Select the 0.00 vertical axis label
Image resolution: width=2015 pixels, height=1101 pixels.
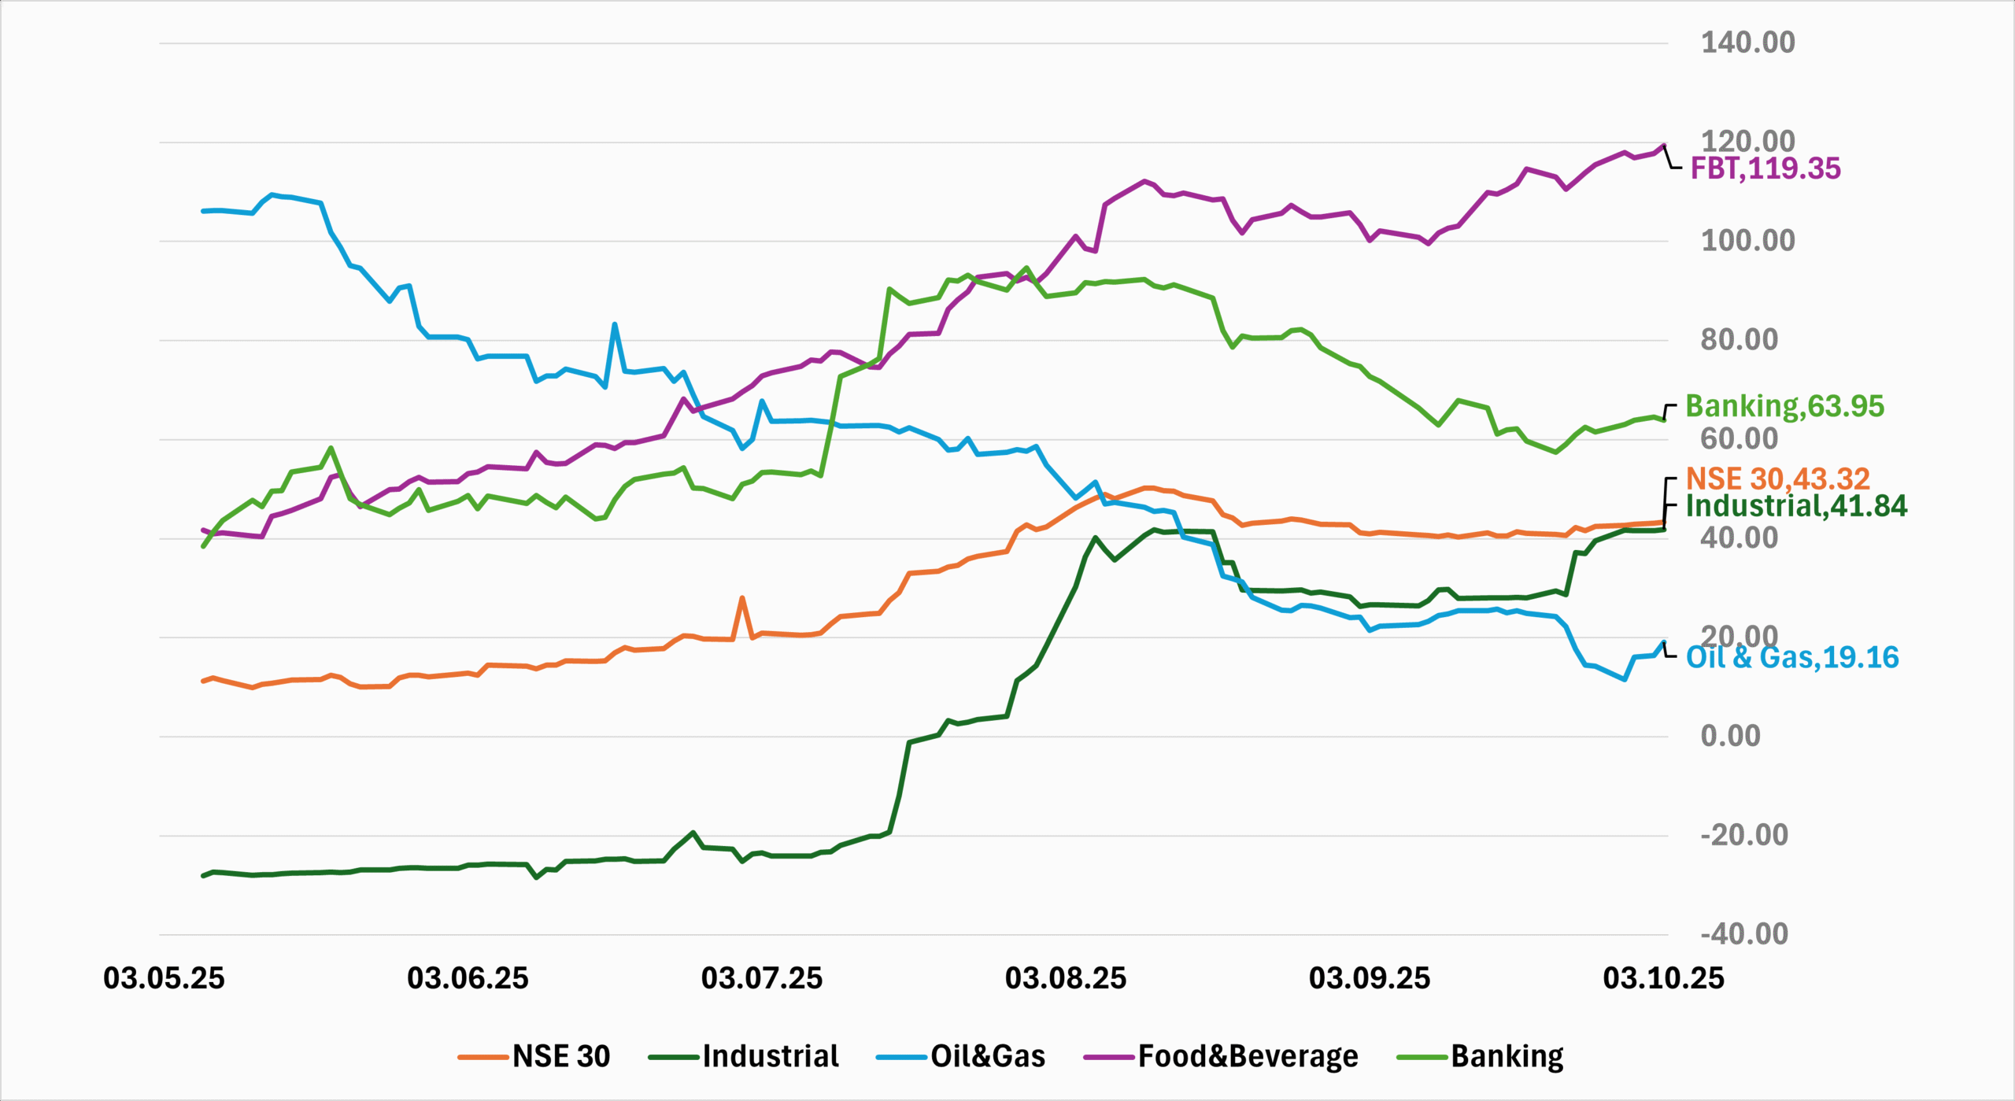1730,736
